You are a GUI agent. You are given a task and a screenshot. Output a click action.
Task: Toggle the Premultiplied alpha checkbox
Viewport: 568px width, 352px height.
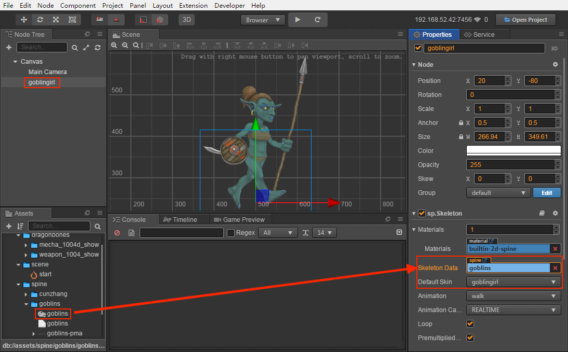470,338
